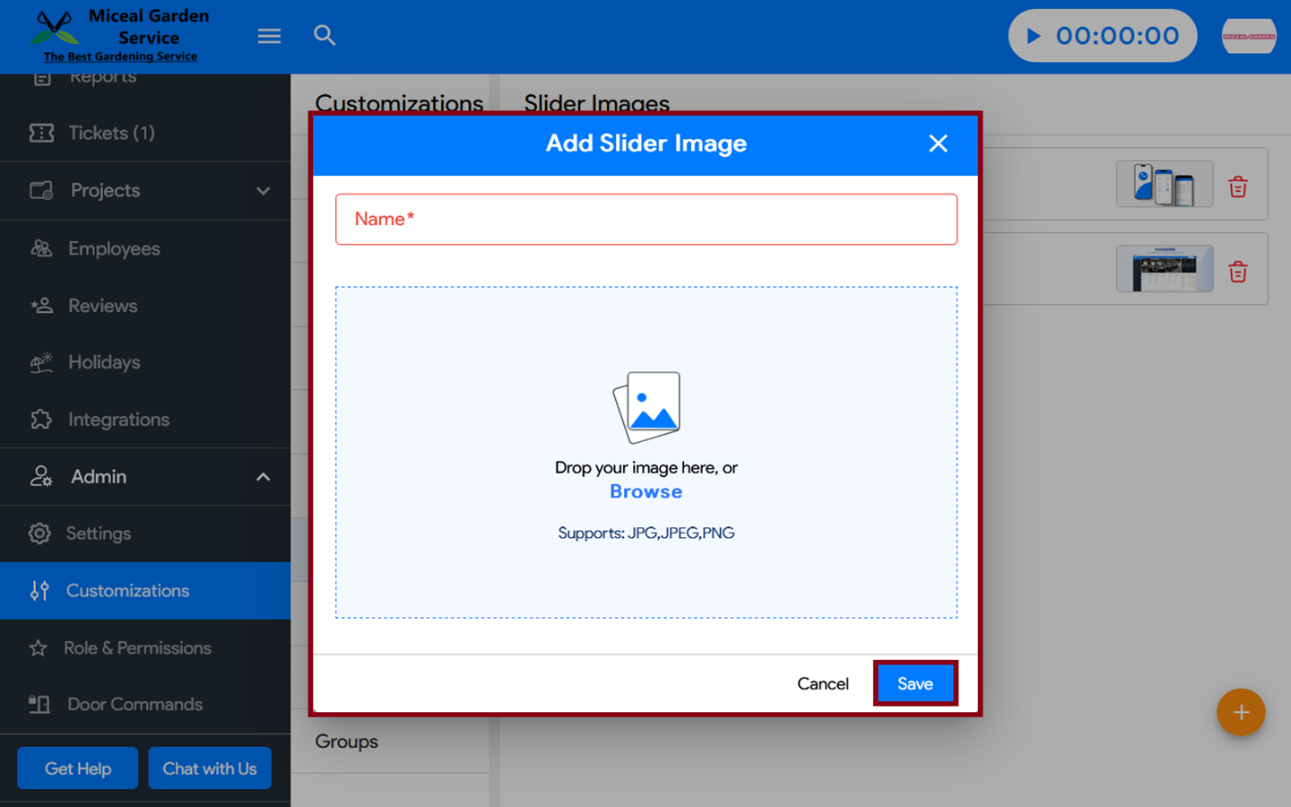This screenshot has width=1291, height=807.
Task: Start the timer with the play icon
Action: tap(1034, 36)
